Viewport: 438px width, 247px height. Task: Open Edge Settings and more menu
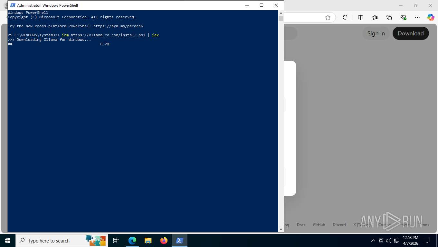[x=417, y=17]
